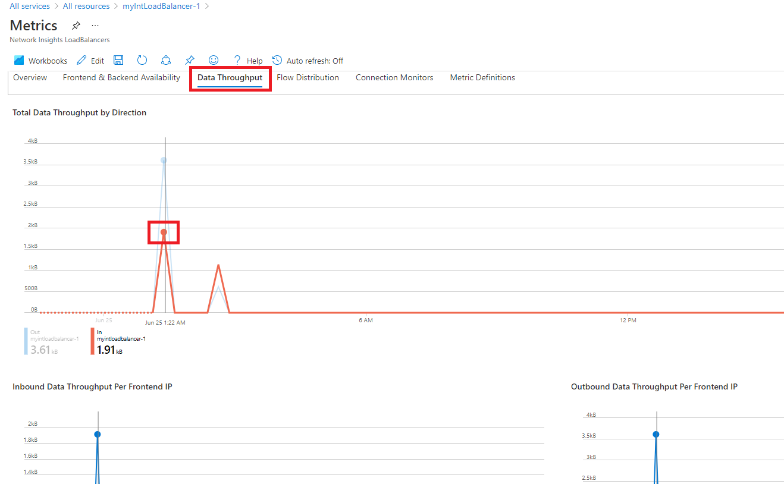Open the Workbooks gallery icon
The width and height of the screenshot is (784, 484).
coord(20,60)
